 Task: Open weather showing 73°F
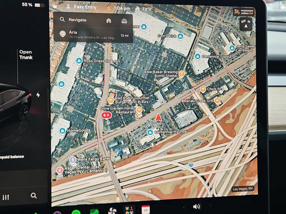tap(144, 9)
